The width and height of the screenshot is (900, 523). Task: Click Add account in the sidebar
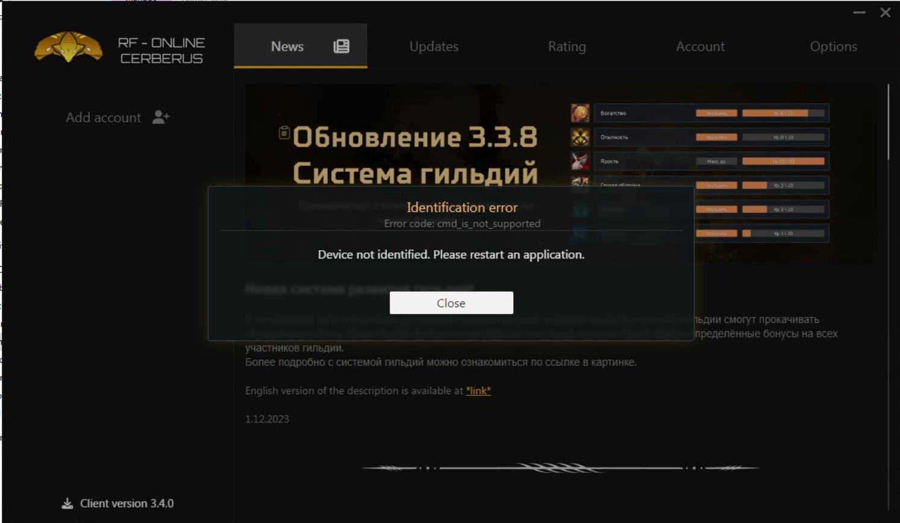point(117,117)
